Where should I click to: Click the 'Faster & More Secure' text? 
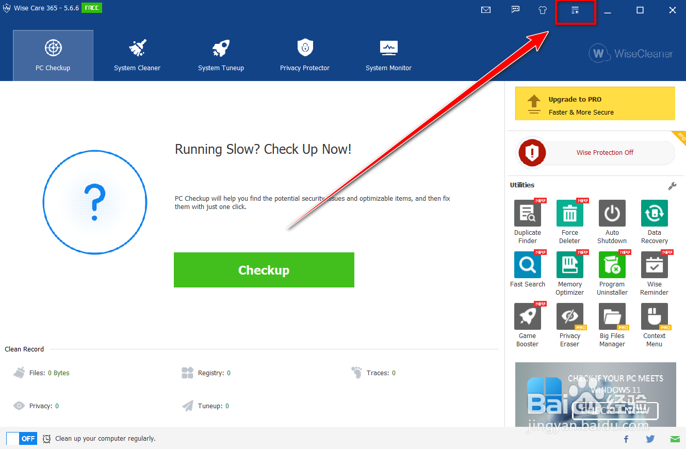pyautogui.click(x=581, y=112)
